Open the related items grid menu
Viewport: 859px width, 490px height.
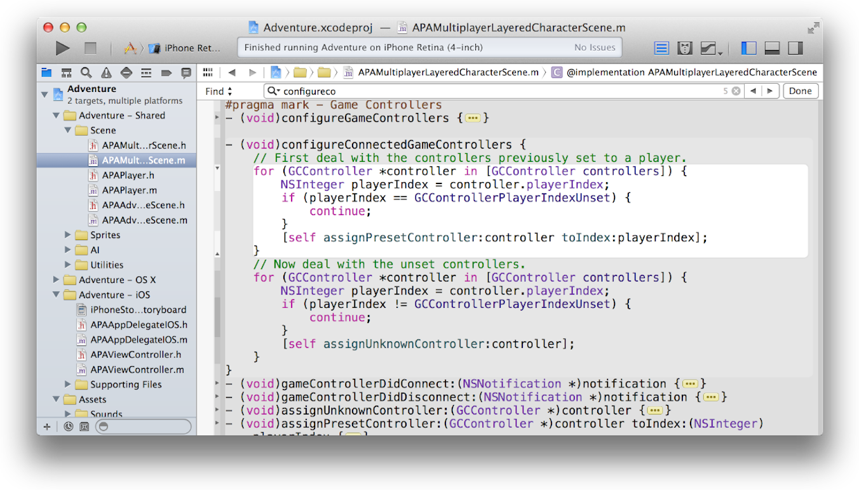tap(208, 72)
